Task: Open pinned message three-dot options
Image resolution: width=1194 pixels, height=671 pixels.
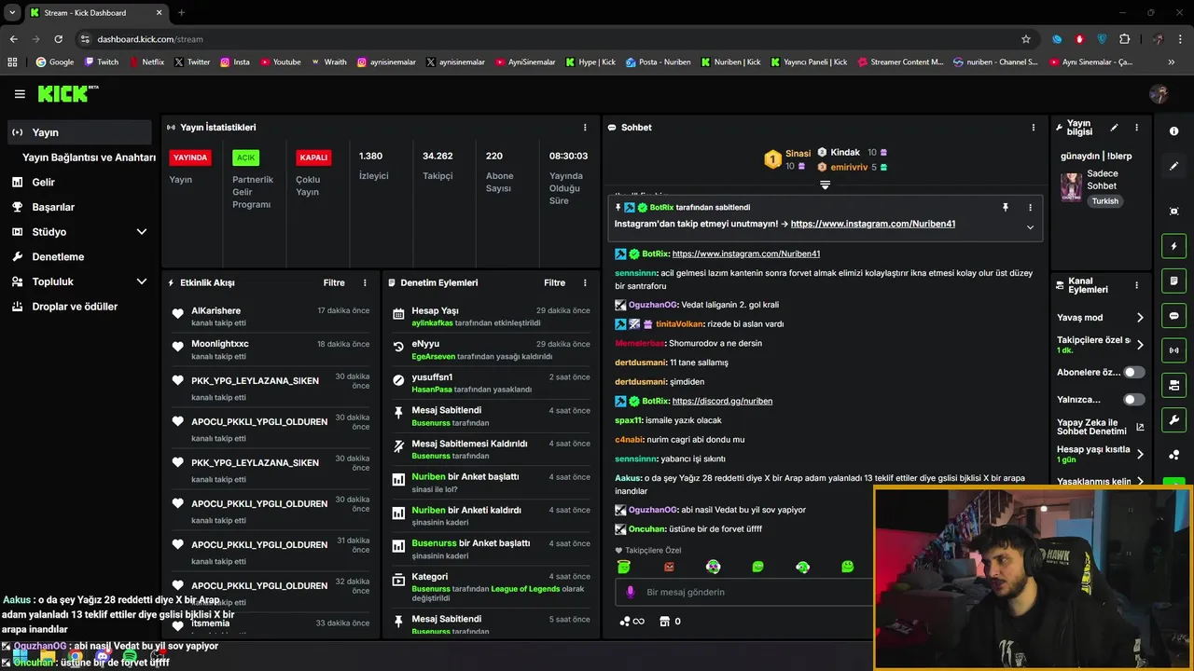Action: [x=1030, y=207]
